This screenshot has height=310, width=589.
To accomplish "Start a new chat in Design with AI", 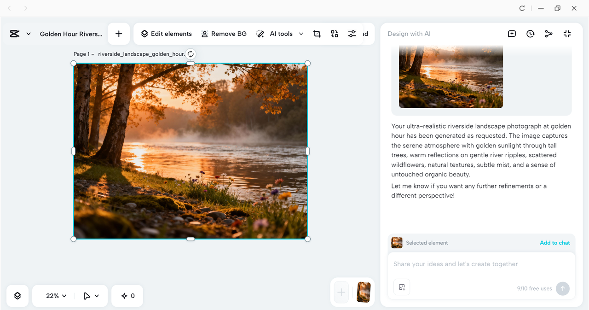I will [512, 33].
